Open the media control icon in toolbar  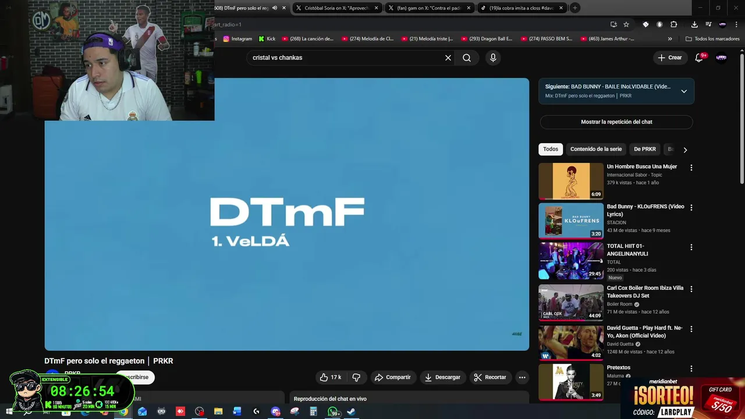click(x=708, y=24)
